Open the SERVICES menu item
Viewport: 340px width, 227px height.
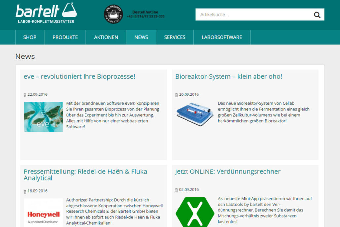pos(175,37)
